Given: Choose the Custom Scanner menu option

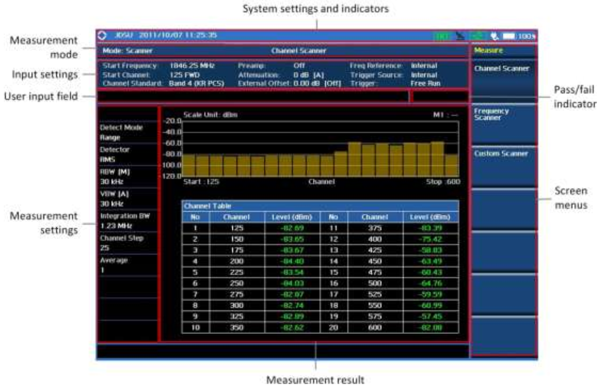Looking at the screenshot, I should (503, 166).
